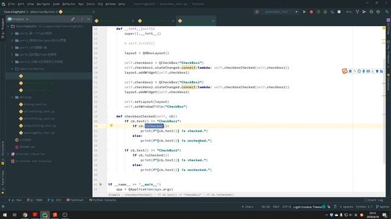
Task: Expand the part3 folder in project tree
Action: pos(12,40)
